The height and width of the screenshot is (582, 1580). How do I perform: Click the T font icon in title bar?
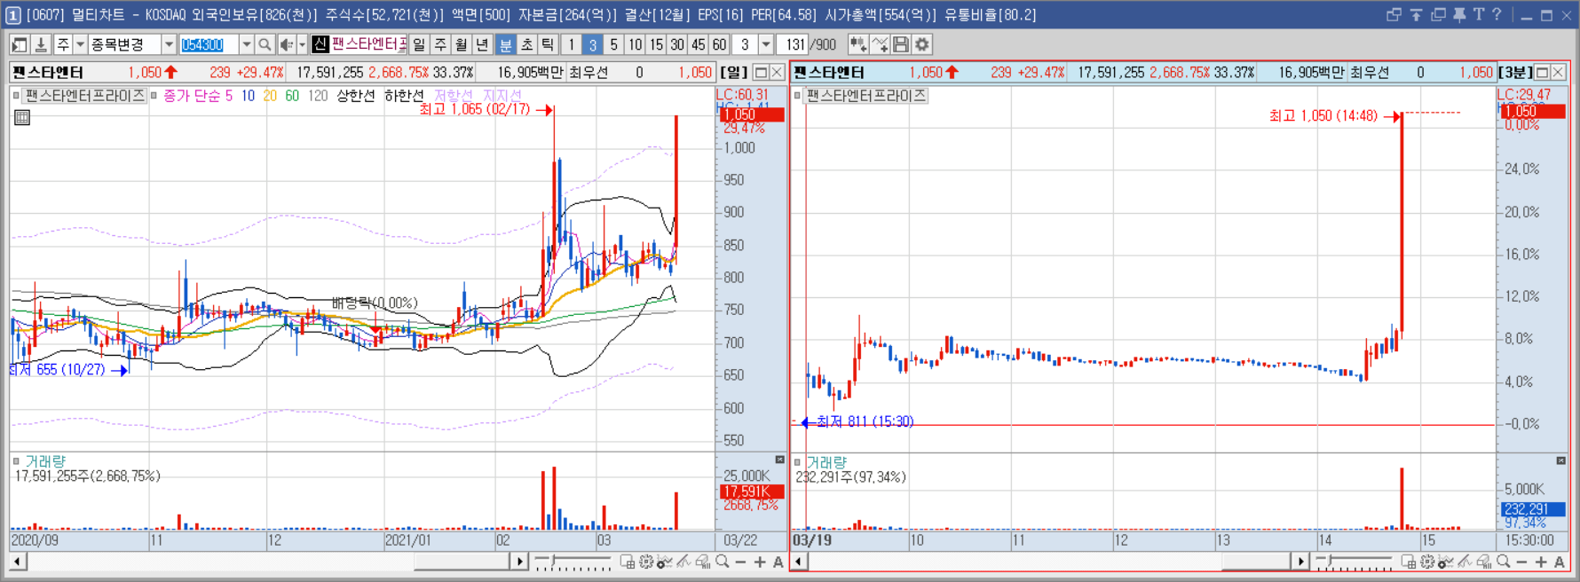point(1478,15)
